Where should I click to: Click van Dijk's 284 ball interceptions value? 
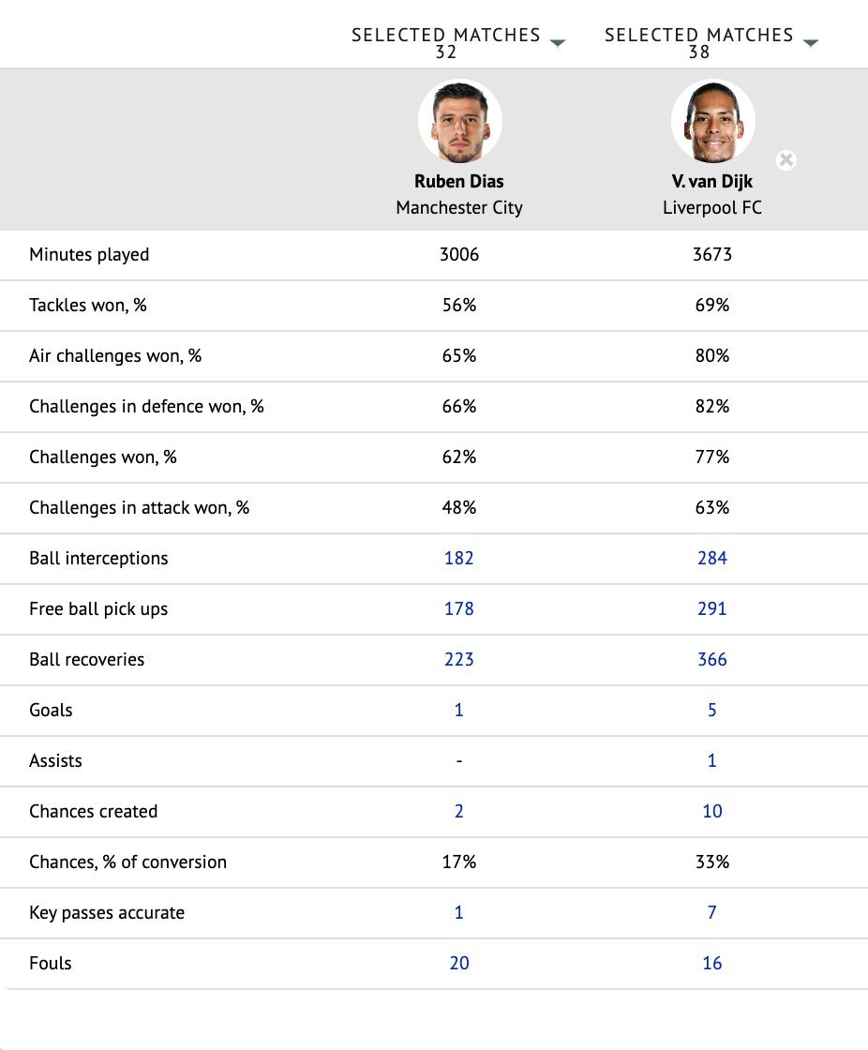pyautogui.click(x=712, y=559)
